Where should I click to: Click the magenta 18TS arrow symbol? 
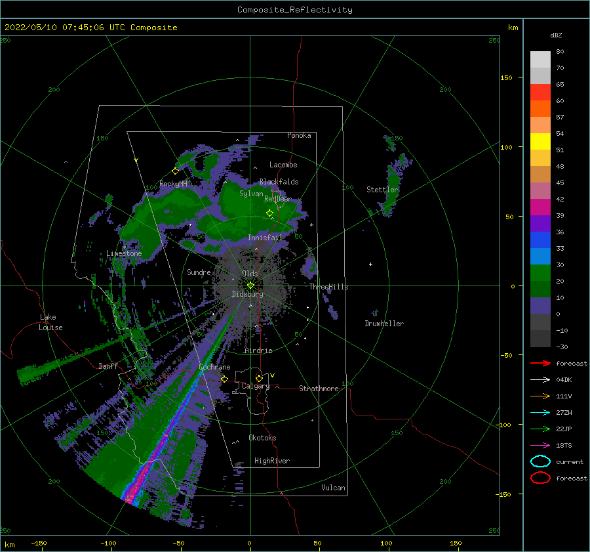[x=540, y=446]
